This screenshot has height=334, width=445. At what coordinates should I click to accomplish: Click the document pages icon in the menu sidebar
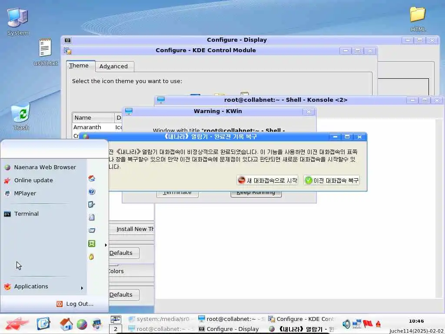92,217
